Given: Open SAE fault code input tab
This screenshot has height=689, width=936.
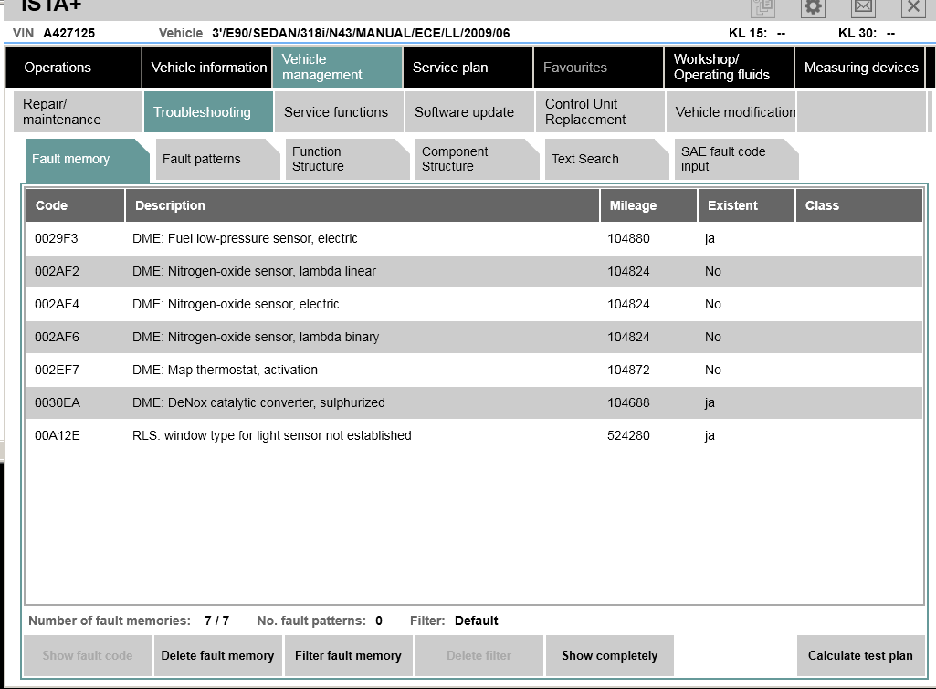Looking at the screenshot, I should pos(737,160).
